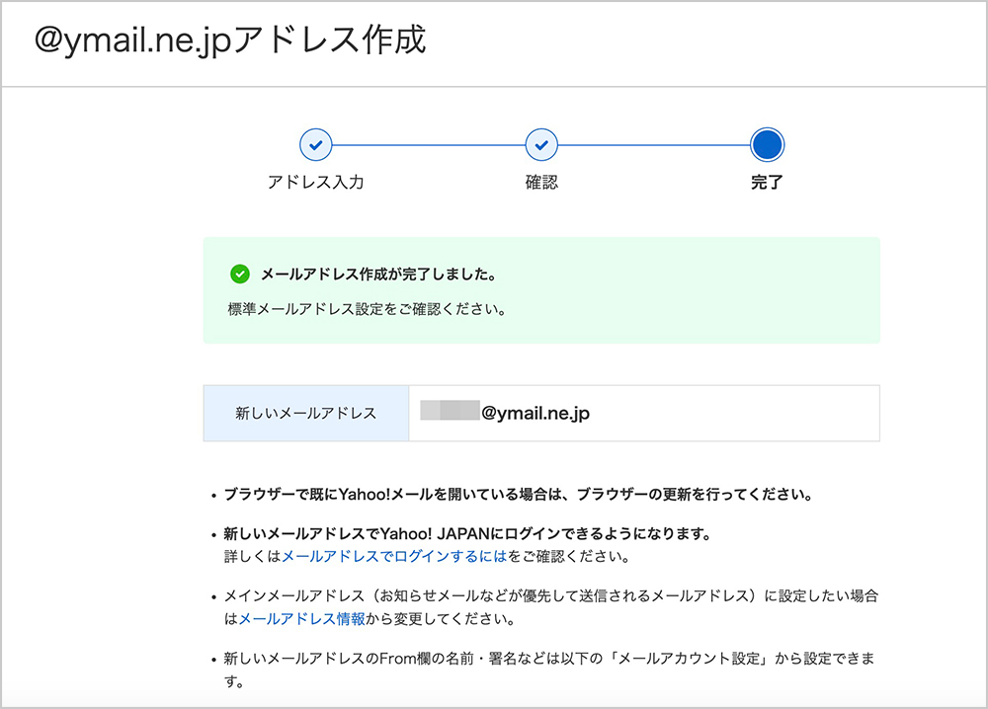The width and height of the screenshot is (988, 709).
Task: Click the @ymail.ne.jpアドレス作成 page heading
Action: [230, 40]
